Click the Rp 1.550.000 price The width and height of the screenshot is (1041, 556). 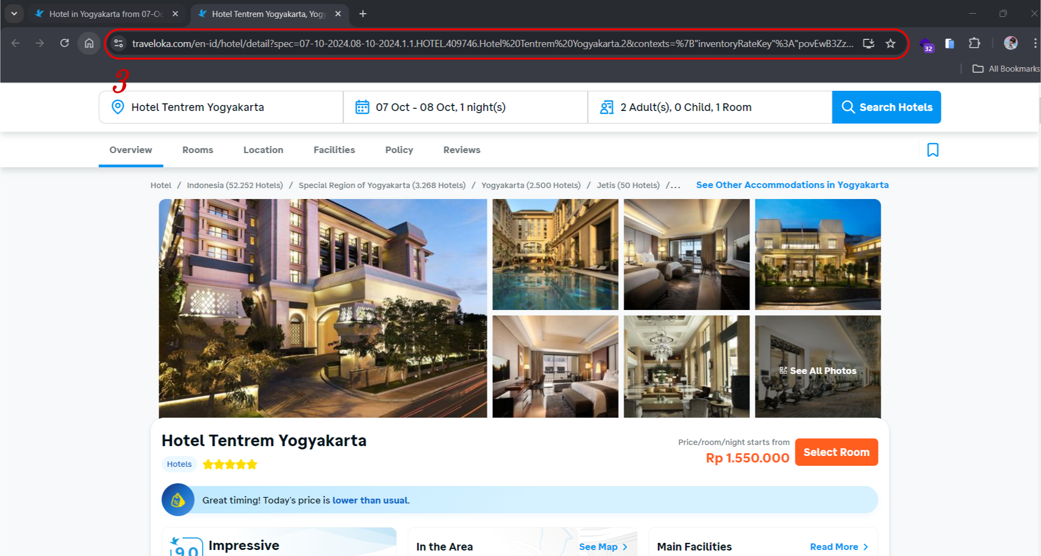tap(747, 458)
